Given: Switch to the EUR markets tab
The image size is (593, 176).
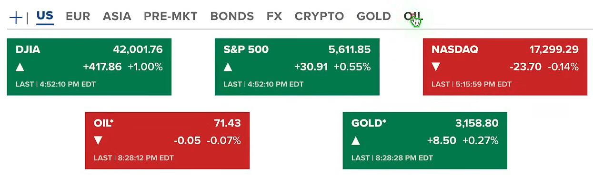Looking at the screenshot, I should 78,16.
